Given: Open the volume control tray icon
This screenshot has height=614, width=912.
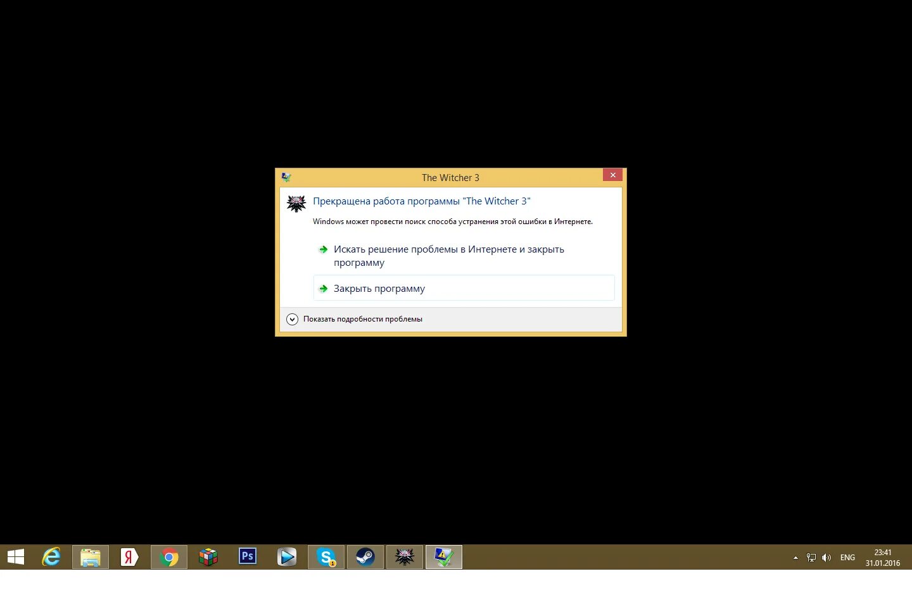Looking at the screenshot, I should [x=826, y=558].
